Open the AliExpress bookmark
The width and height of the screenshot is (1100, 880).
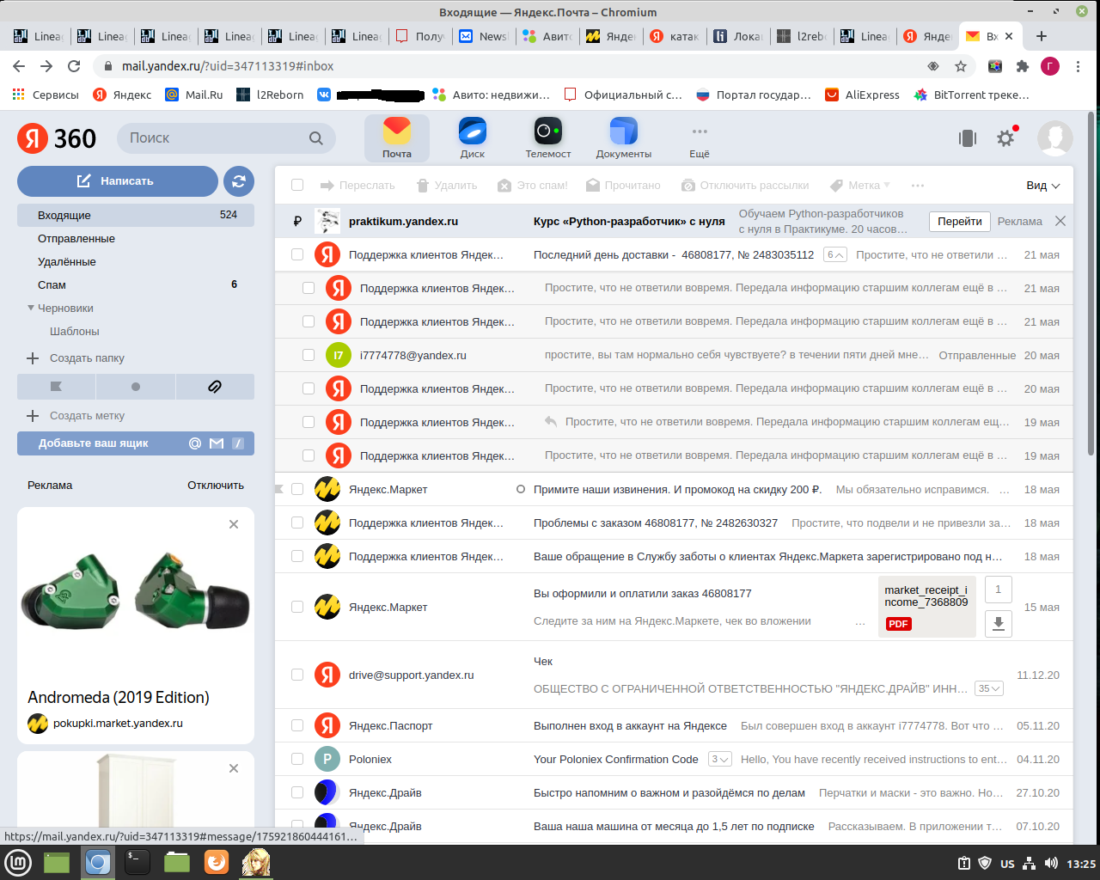[x=863, y=95]
